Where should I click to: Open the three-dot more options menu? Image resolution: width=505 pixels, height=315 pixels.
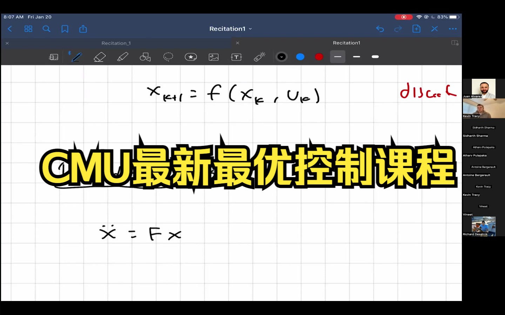pos(453,29)
